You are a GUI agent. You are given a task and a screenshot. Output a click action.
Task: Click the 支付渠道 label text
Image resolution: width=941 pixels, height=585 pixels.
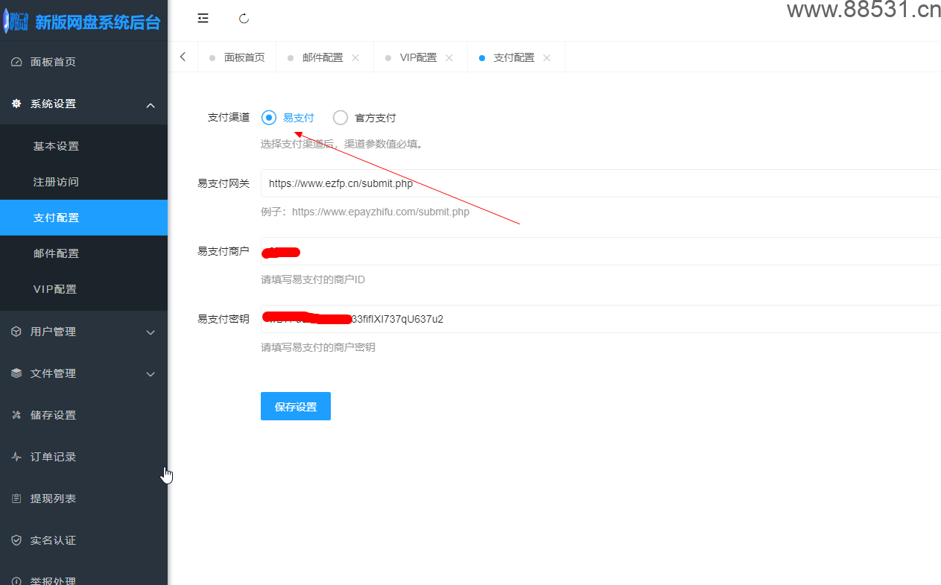[228, 118]
